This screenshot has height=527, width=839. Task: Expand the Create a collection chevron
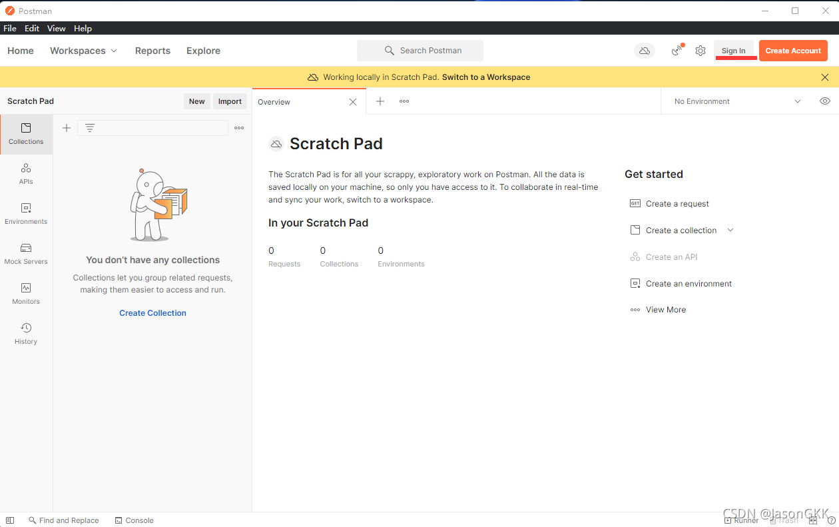coord(730,231)
